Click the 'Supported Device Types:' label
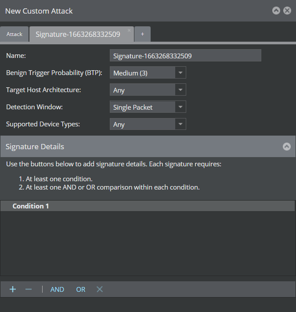The width and height of the screenshot is (296, 312). pos(43,124)
